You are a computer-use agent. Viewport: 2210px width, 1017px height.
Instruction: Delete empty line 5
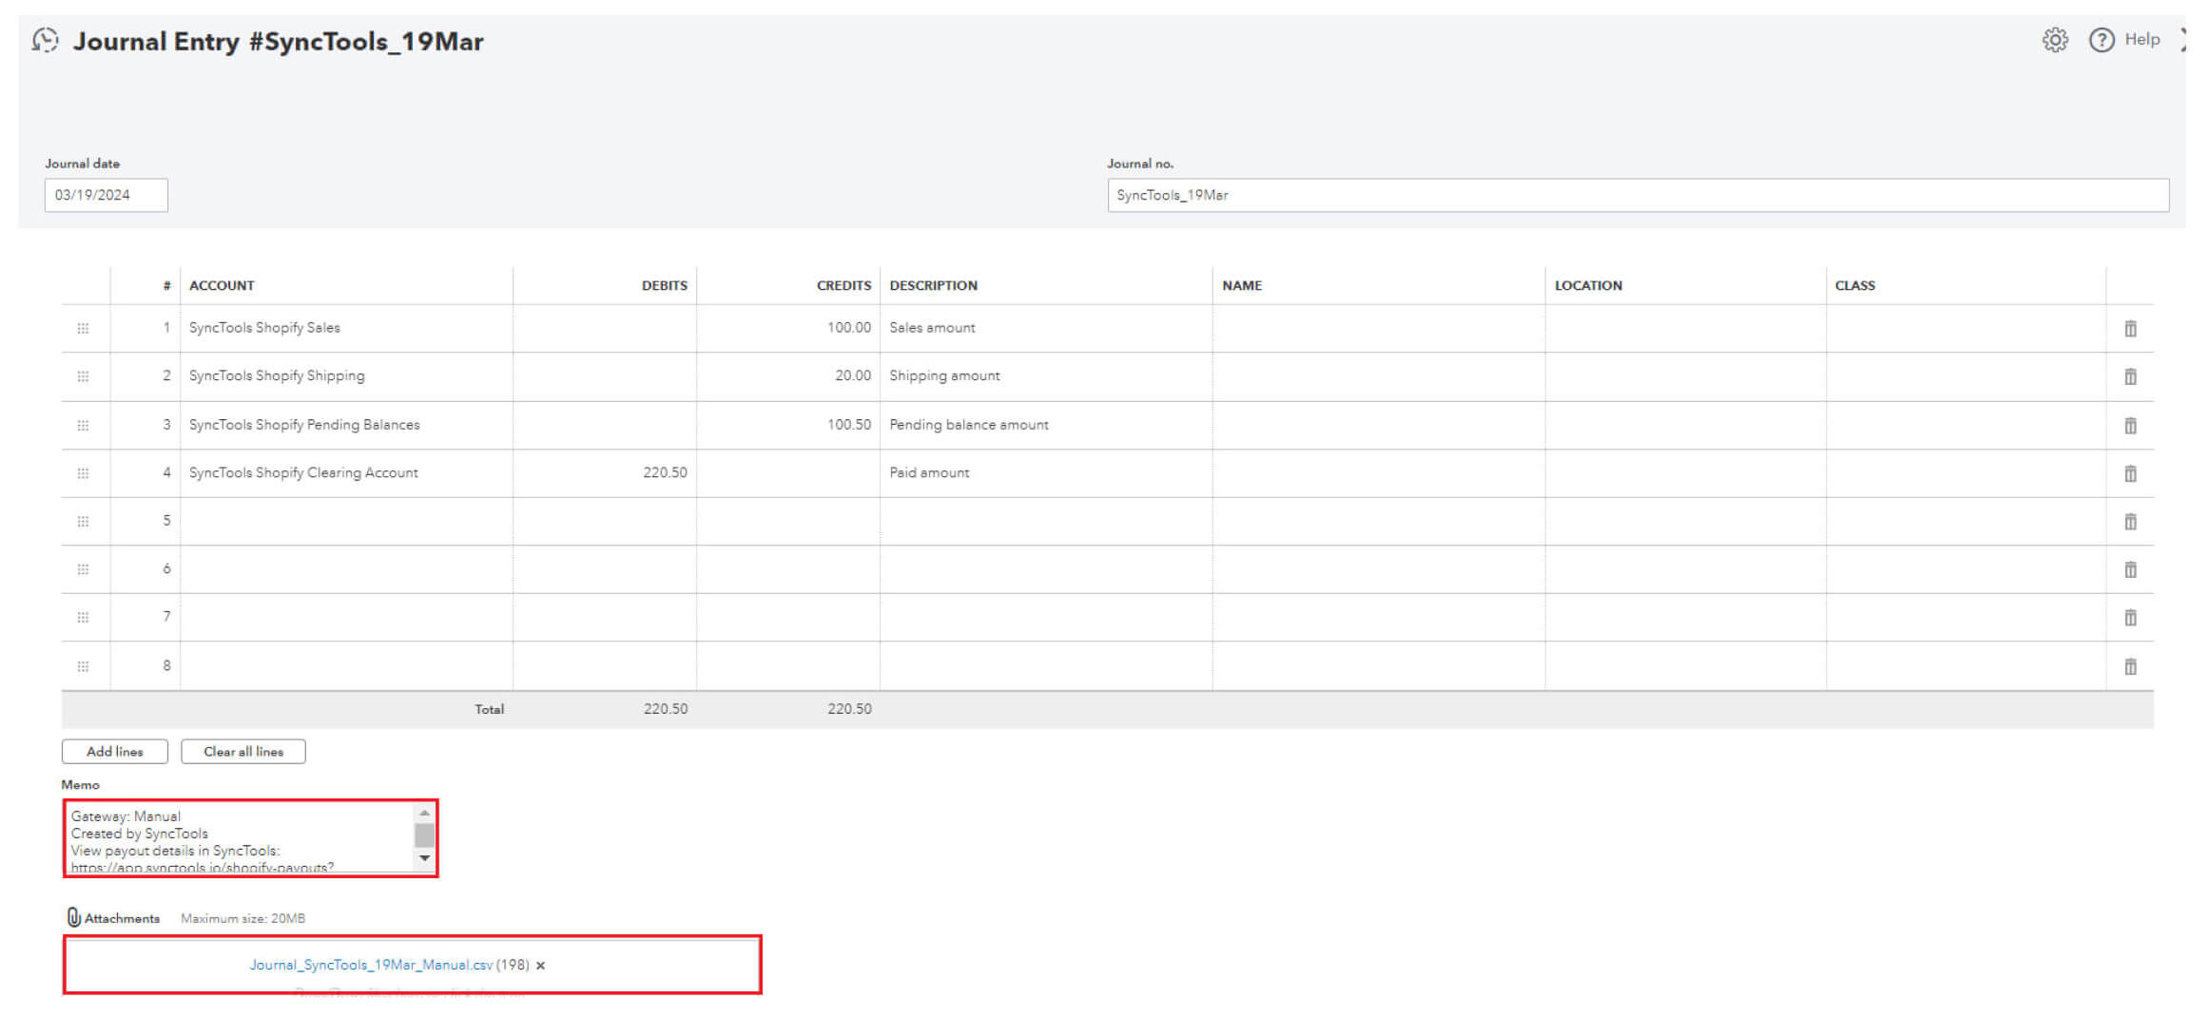click(x=2130, y=522)
